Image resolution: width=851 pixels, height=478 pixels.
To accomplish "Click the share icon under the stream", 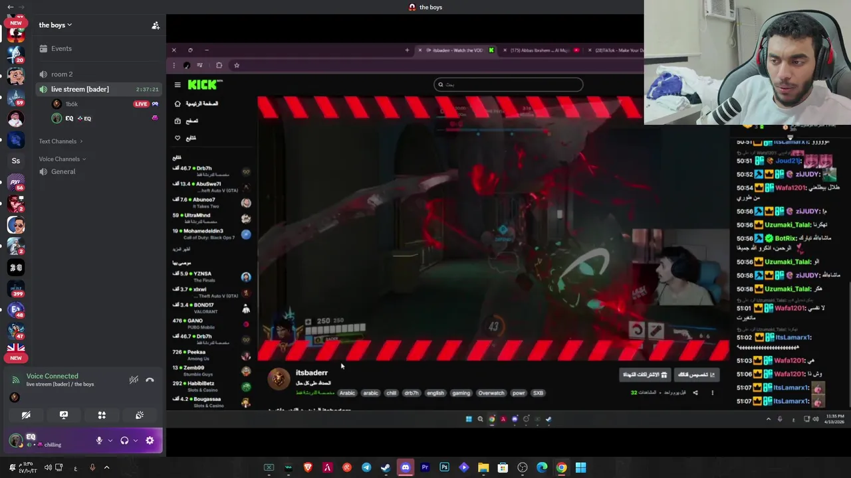I will click(x=695, y=393).
